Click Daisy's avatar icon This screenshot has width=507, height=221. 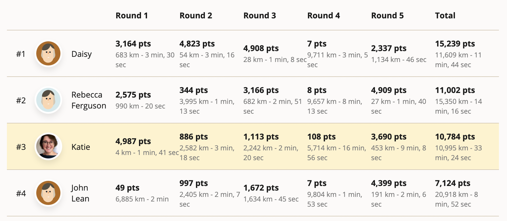[48, 54]
